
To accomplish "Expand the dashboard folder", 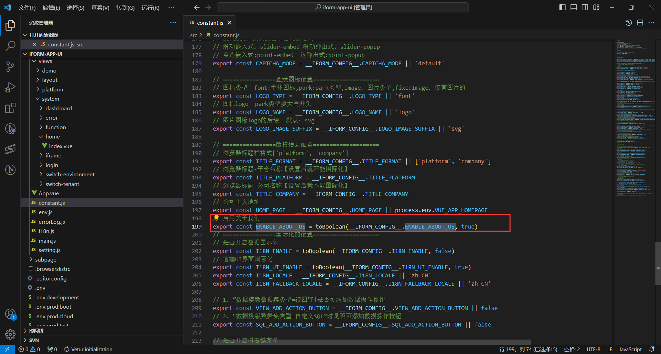I will (59, 108).
